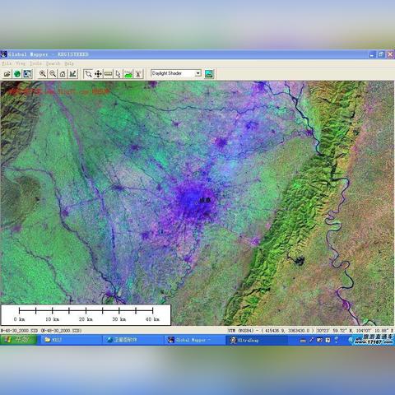This screenshot has width=395, height=395.
Task: Select the pan/grab hand tool
Action: coord(98,74)
